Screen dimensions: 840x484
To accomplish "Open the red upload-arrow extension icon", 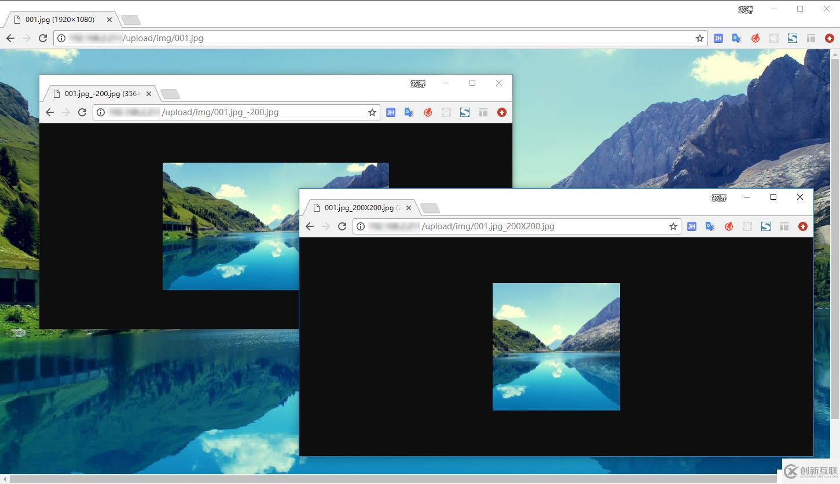I will coord(829,38).
